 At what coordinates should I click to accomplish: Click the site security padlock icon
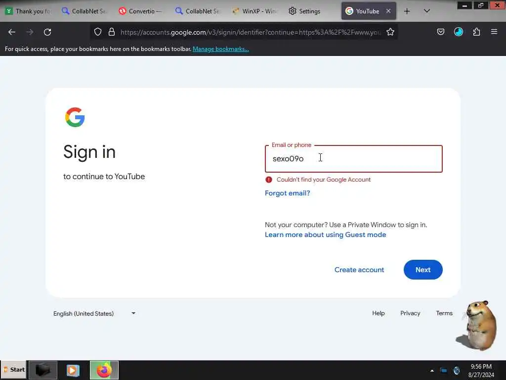[x=112, y=32]
